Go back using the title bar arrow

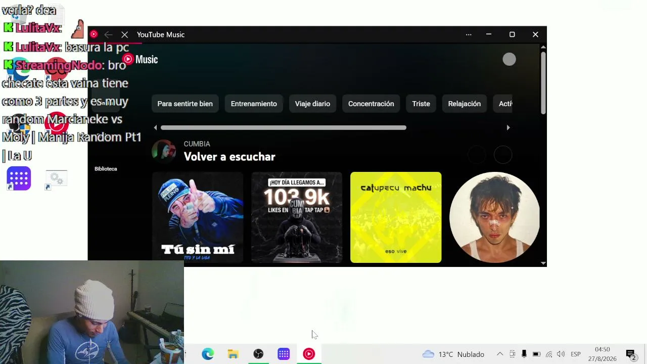click(x=108, y=34)
